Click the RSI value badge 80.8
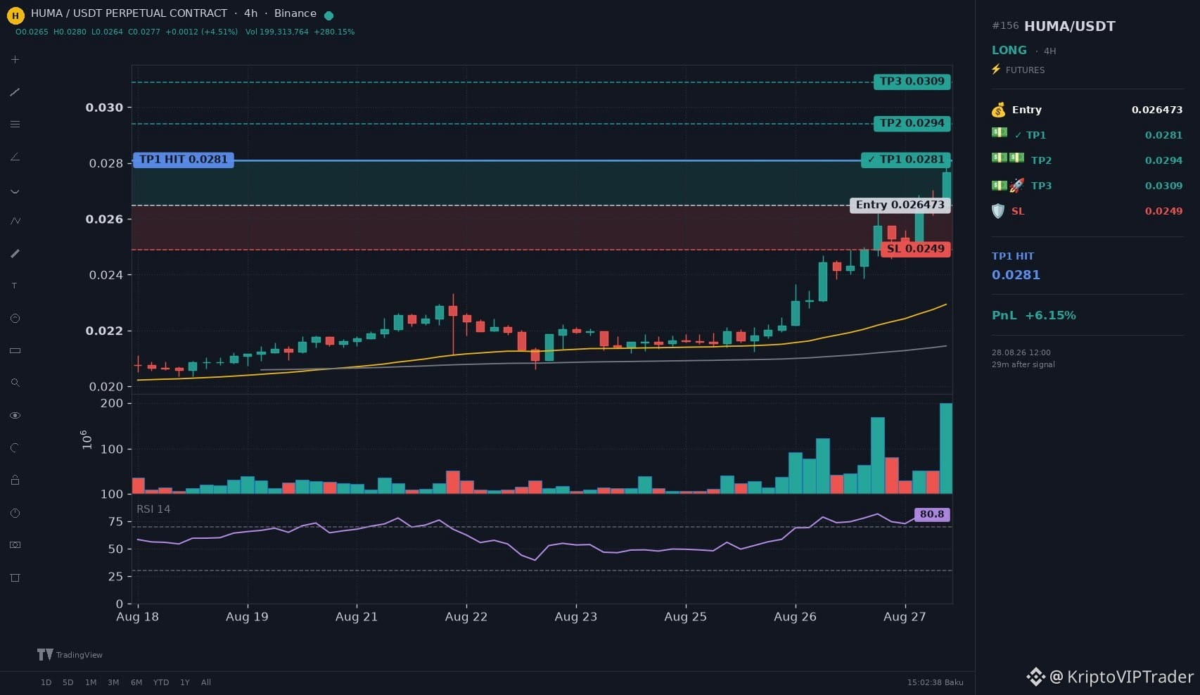 click(932, 514)
